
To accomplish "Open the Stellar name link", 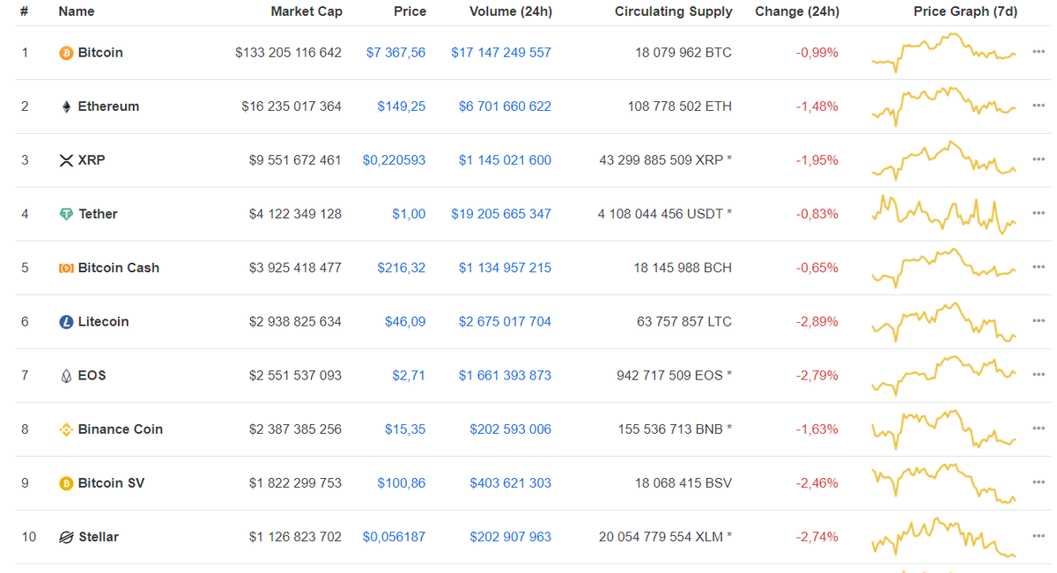I will point(99,537).
